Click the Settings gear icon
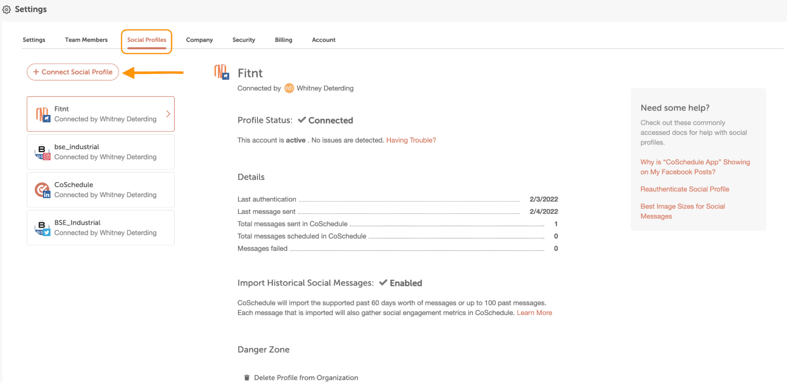The width and height of the screenshot is (787, 383). [x=6, y=9]
